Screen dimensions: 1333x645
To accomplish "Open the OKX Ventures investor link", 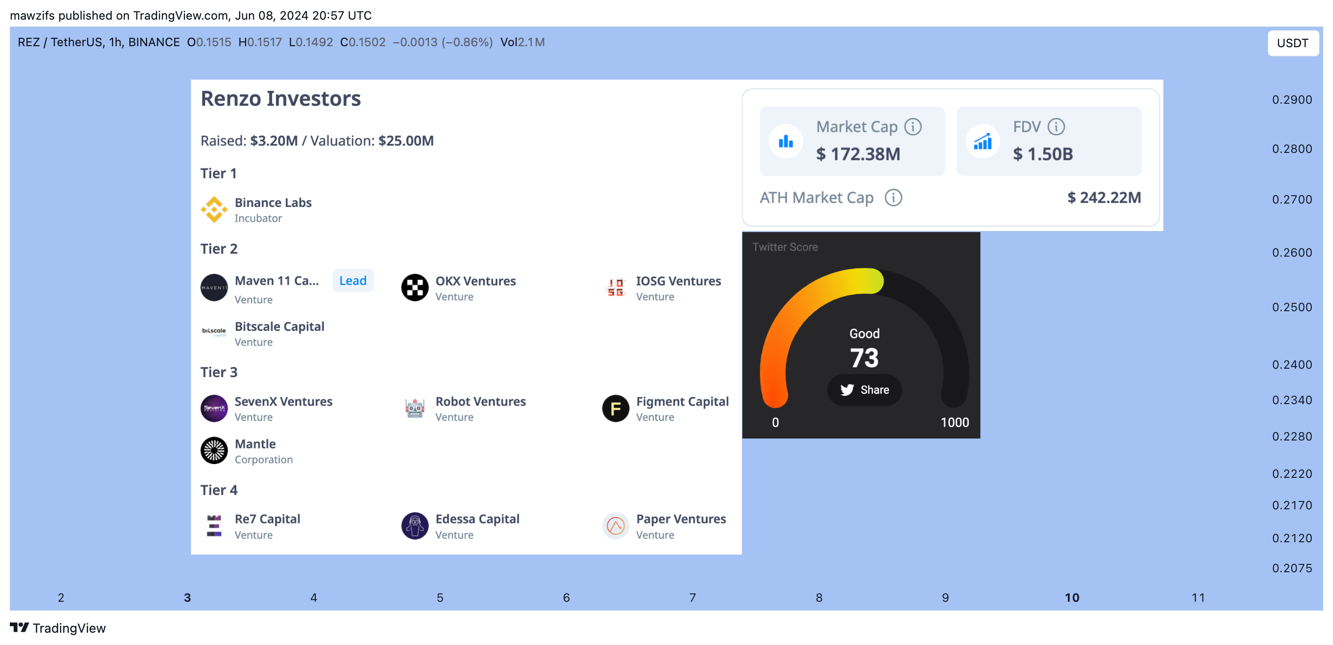I will click(475, 281).
